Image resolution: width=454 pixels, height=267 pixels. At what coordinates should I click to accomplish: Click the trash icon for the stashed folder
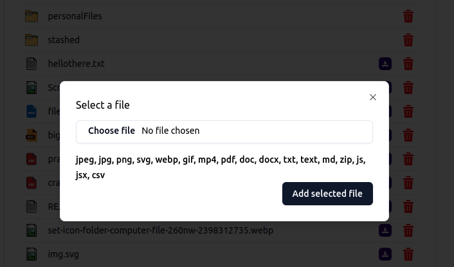pos(408,40)
